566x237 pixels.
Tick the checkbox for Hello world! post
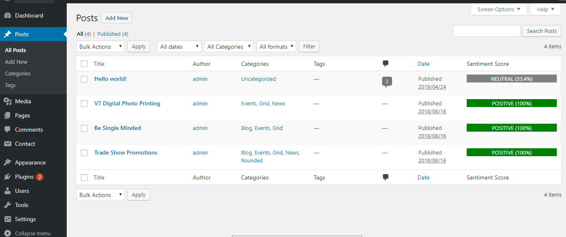pyautogui.click(x=84, y=79)
